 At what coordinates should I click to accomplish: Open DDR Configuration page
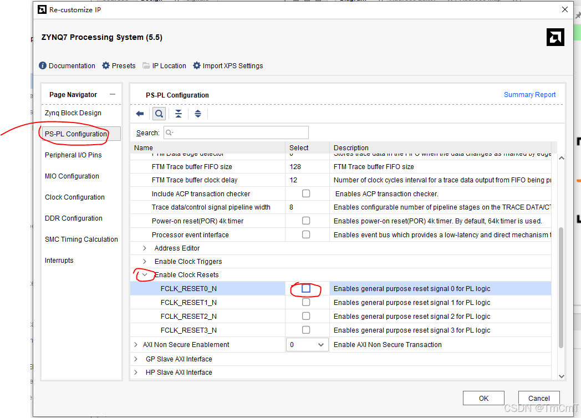pyautogui.click(x=73, y=218)
